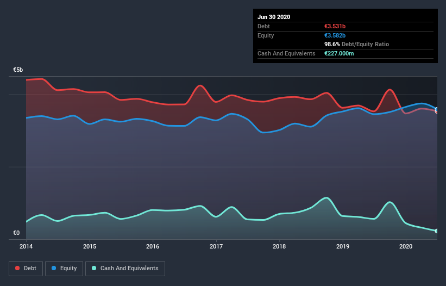
Task: Click the 2019 x-axis label
Action: pyautogui.click(x=343, y=246)
